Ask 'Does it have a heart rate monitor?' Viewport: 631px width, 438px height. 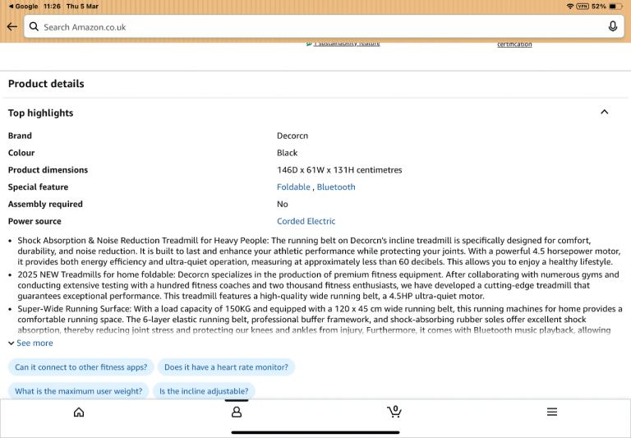226,367
